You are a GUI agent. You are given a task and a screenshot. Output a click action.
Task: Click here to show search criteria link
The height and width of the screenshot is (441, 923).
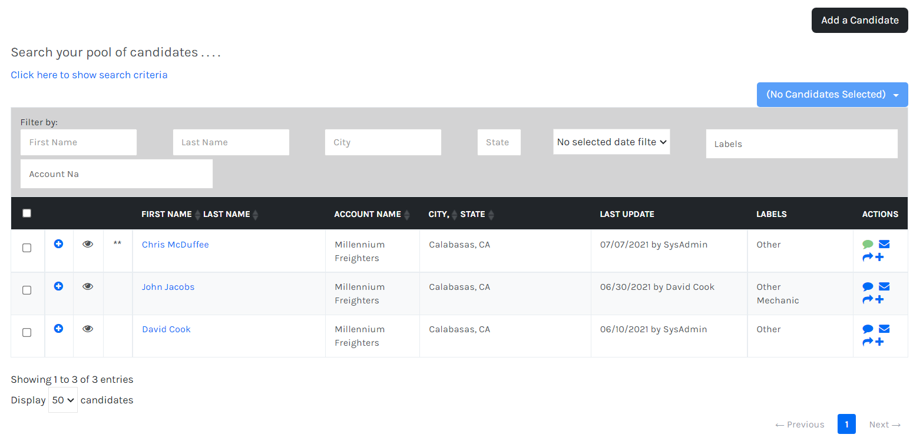point(89,75)
